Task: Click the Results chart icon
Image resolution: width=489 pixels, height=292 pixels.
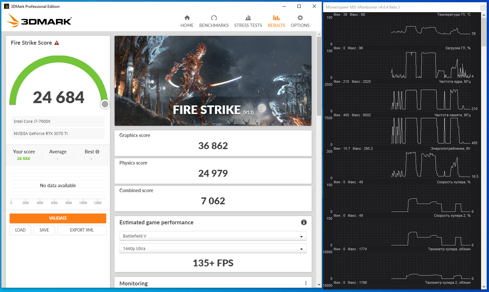Action: pos(276,18)
